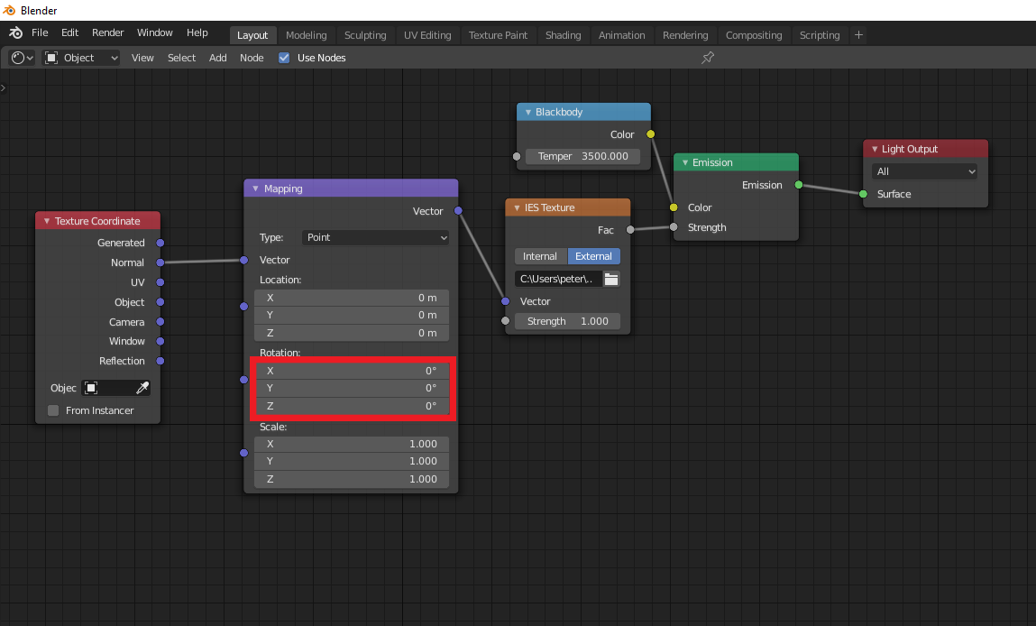1036x626 pixels.
Task: Collapse the Blackbody node
Action: click(527, 113)
